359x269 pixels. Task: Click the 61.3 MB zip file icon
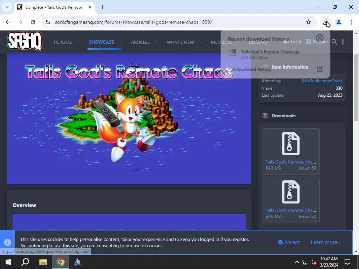[x=291, y=144]
